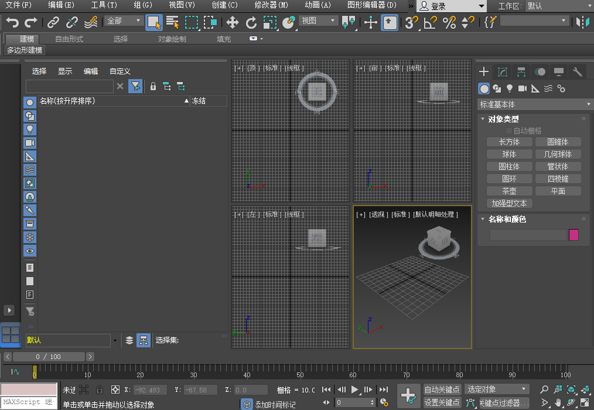Click the 茶壶 teapot button

tap(509, 192)
